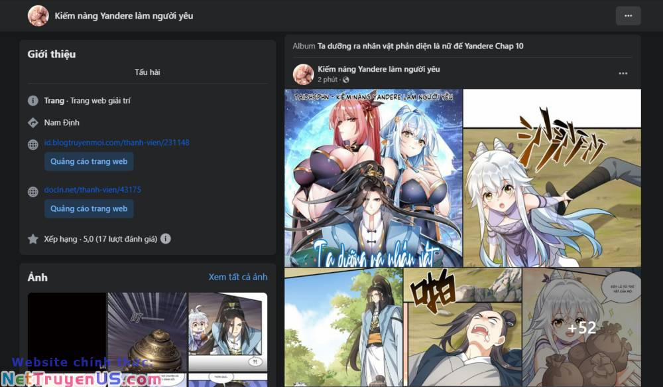The height and width of the screenshot is (387, 663).
Task: Click first Quảng cáo trang web button
Action: point(89,161)
